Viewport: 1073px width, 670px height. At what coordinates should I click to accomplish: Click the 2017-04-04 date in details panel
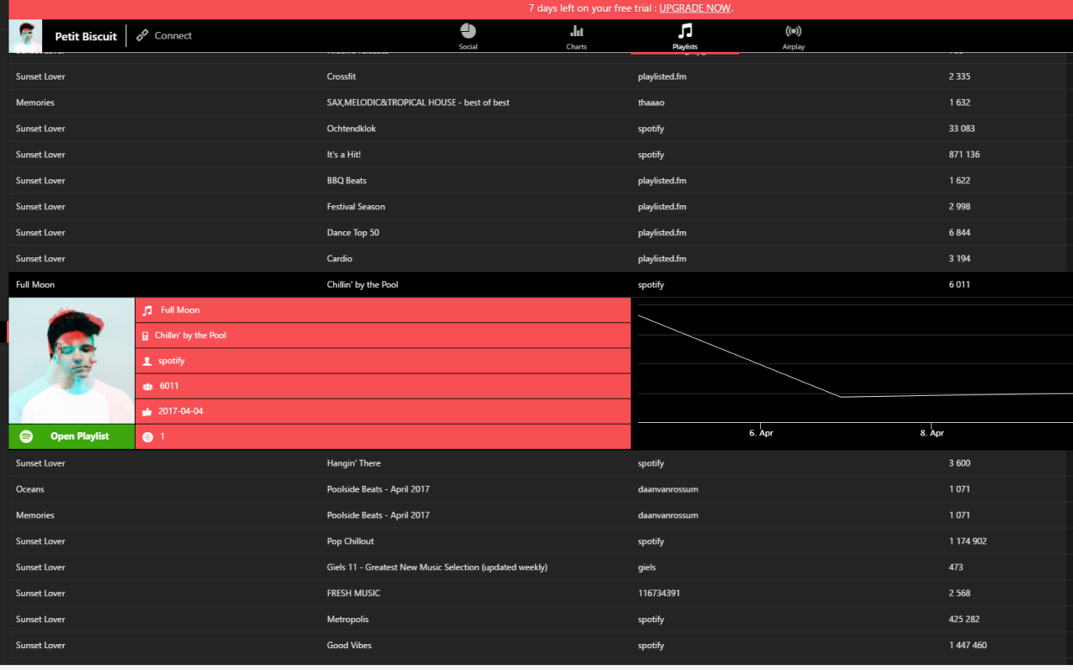click(180, 411)
